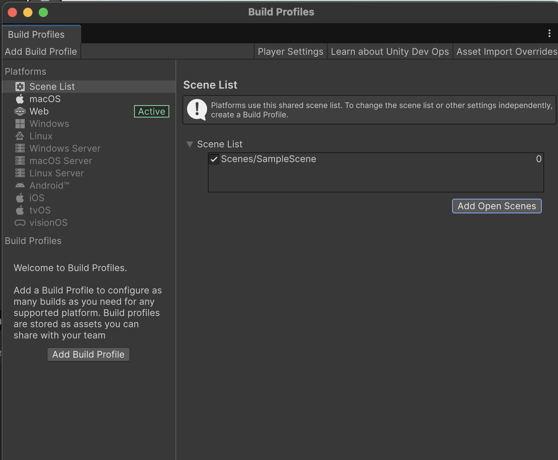Click Add Build Profile in the toolbar
The width and height of the screenshot is (558, 460).
(41, 51)
